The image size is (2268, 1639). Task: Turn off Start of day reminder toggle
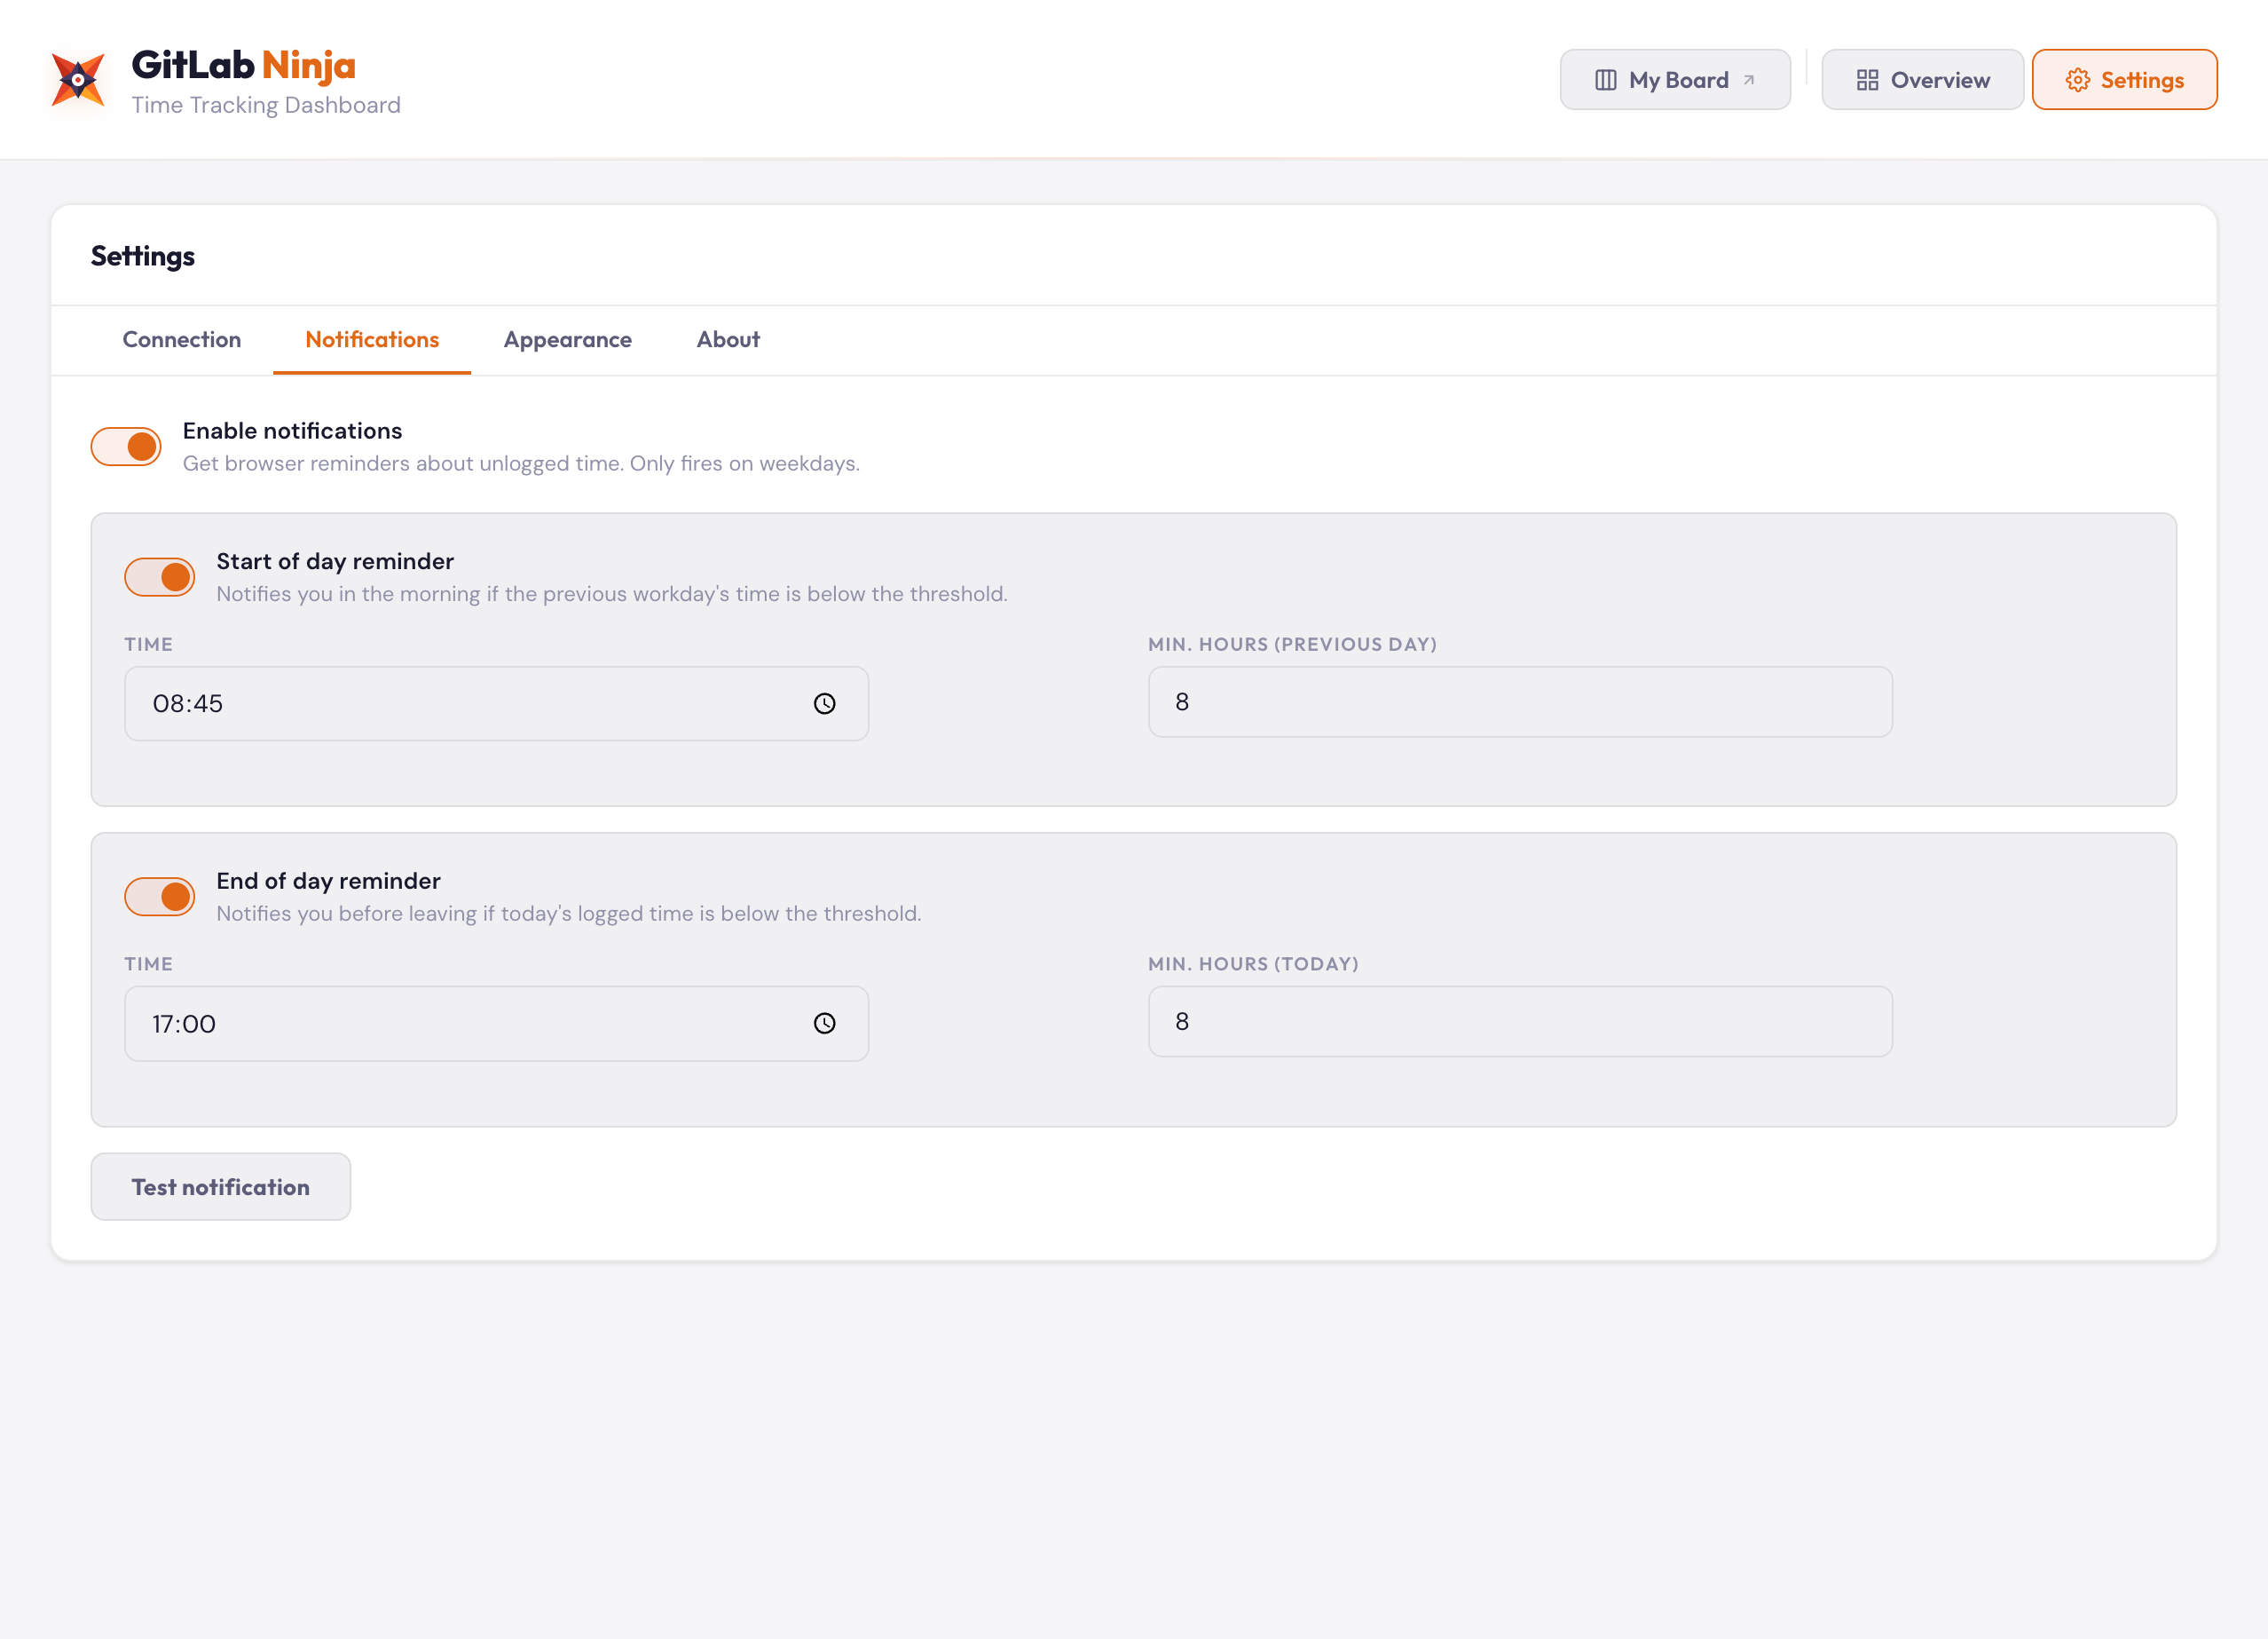tap(160, 576)
